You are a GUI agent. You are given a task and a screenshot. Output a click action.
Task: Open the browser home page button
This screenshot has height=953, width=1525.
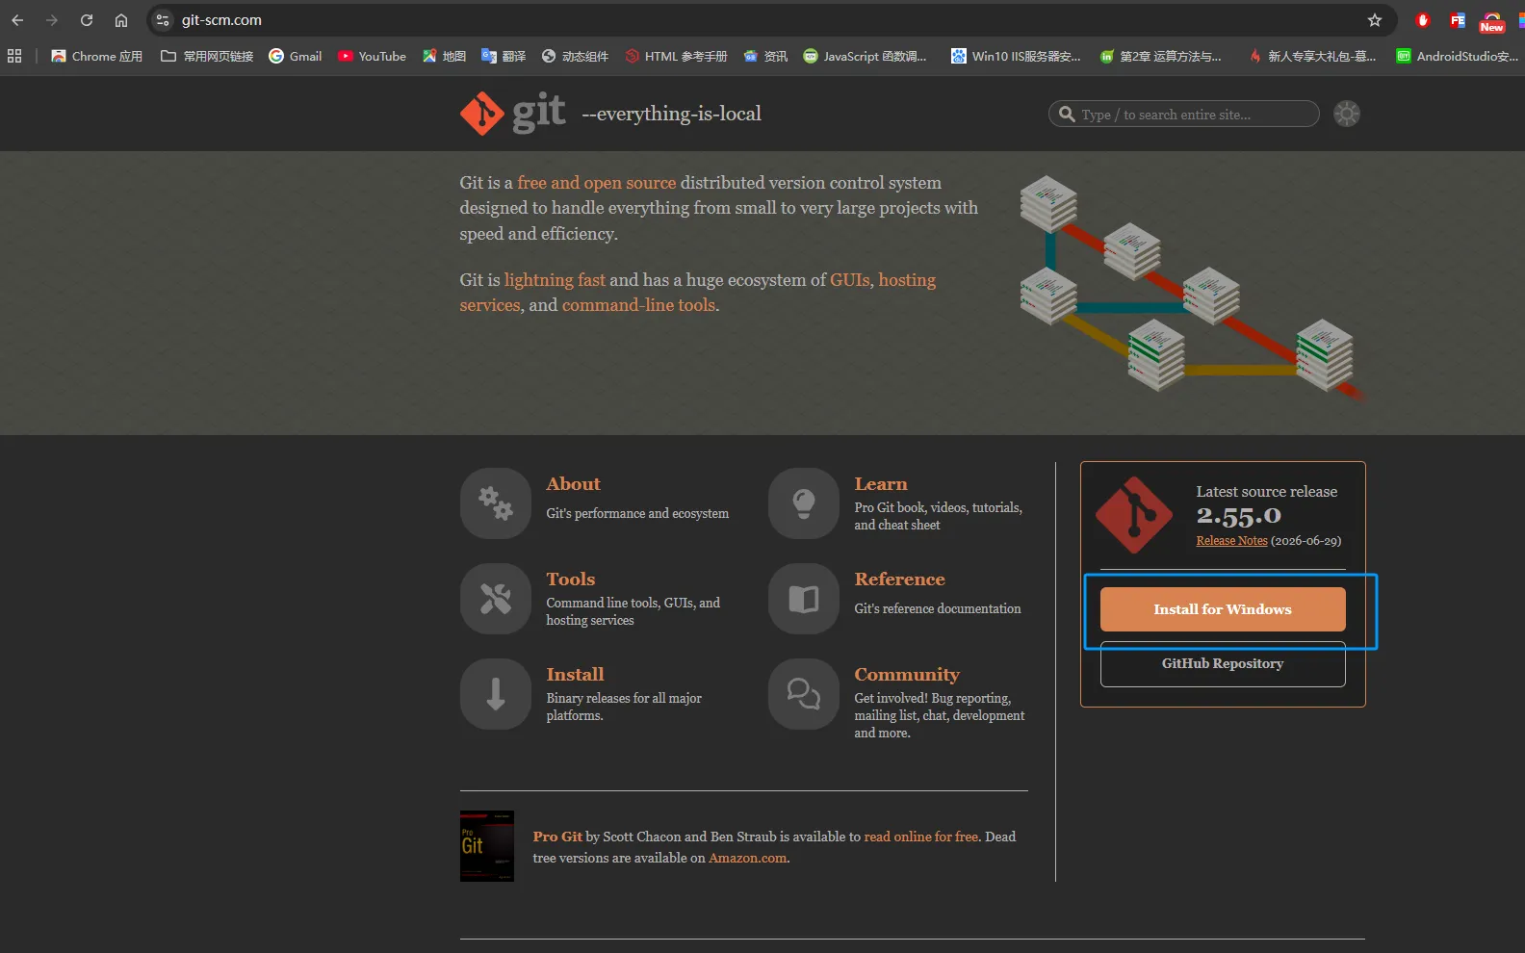point(121,20)
